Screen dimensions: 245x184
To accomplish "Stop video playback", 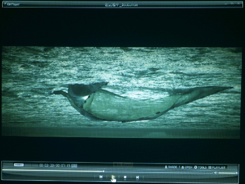I will click(x=125, y=177).
